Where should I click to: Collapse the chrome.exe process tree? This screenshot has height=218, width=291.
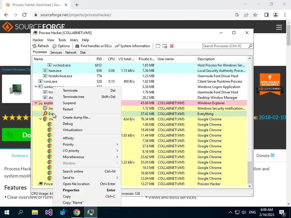tap(40, 119)
